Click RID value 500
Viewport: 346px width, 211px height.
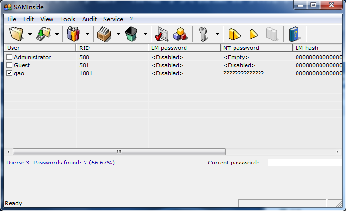(84, 57)
